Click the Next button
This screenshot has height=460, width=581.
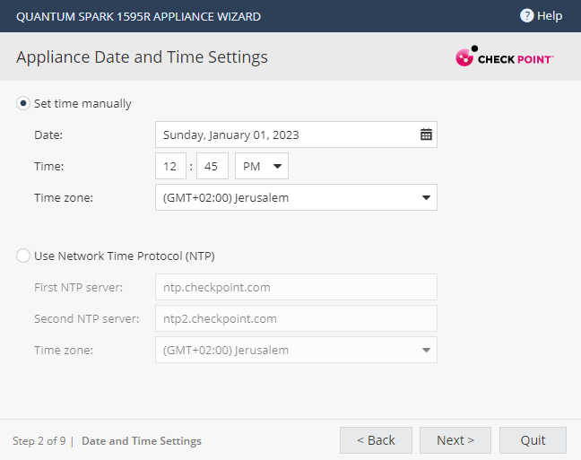[x=455, y=440]
